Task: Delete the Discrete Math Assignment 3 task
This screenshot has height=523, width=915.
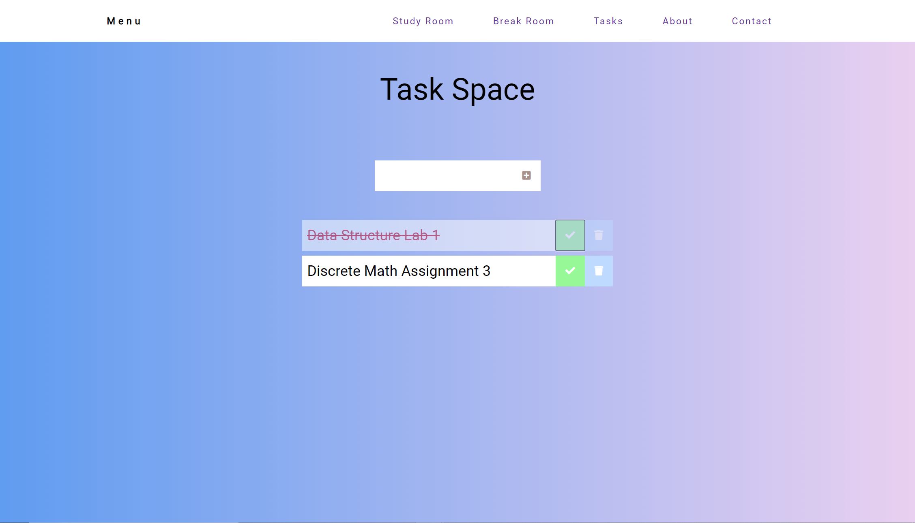Action: pyautogui.click(x=599, y=271)
